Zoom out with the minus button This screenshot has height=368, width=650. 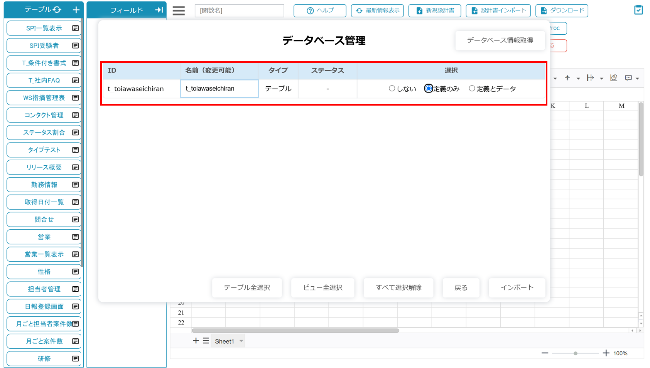tap(545, 353)
